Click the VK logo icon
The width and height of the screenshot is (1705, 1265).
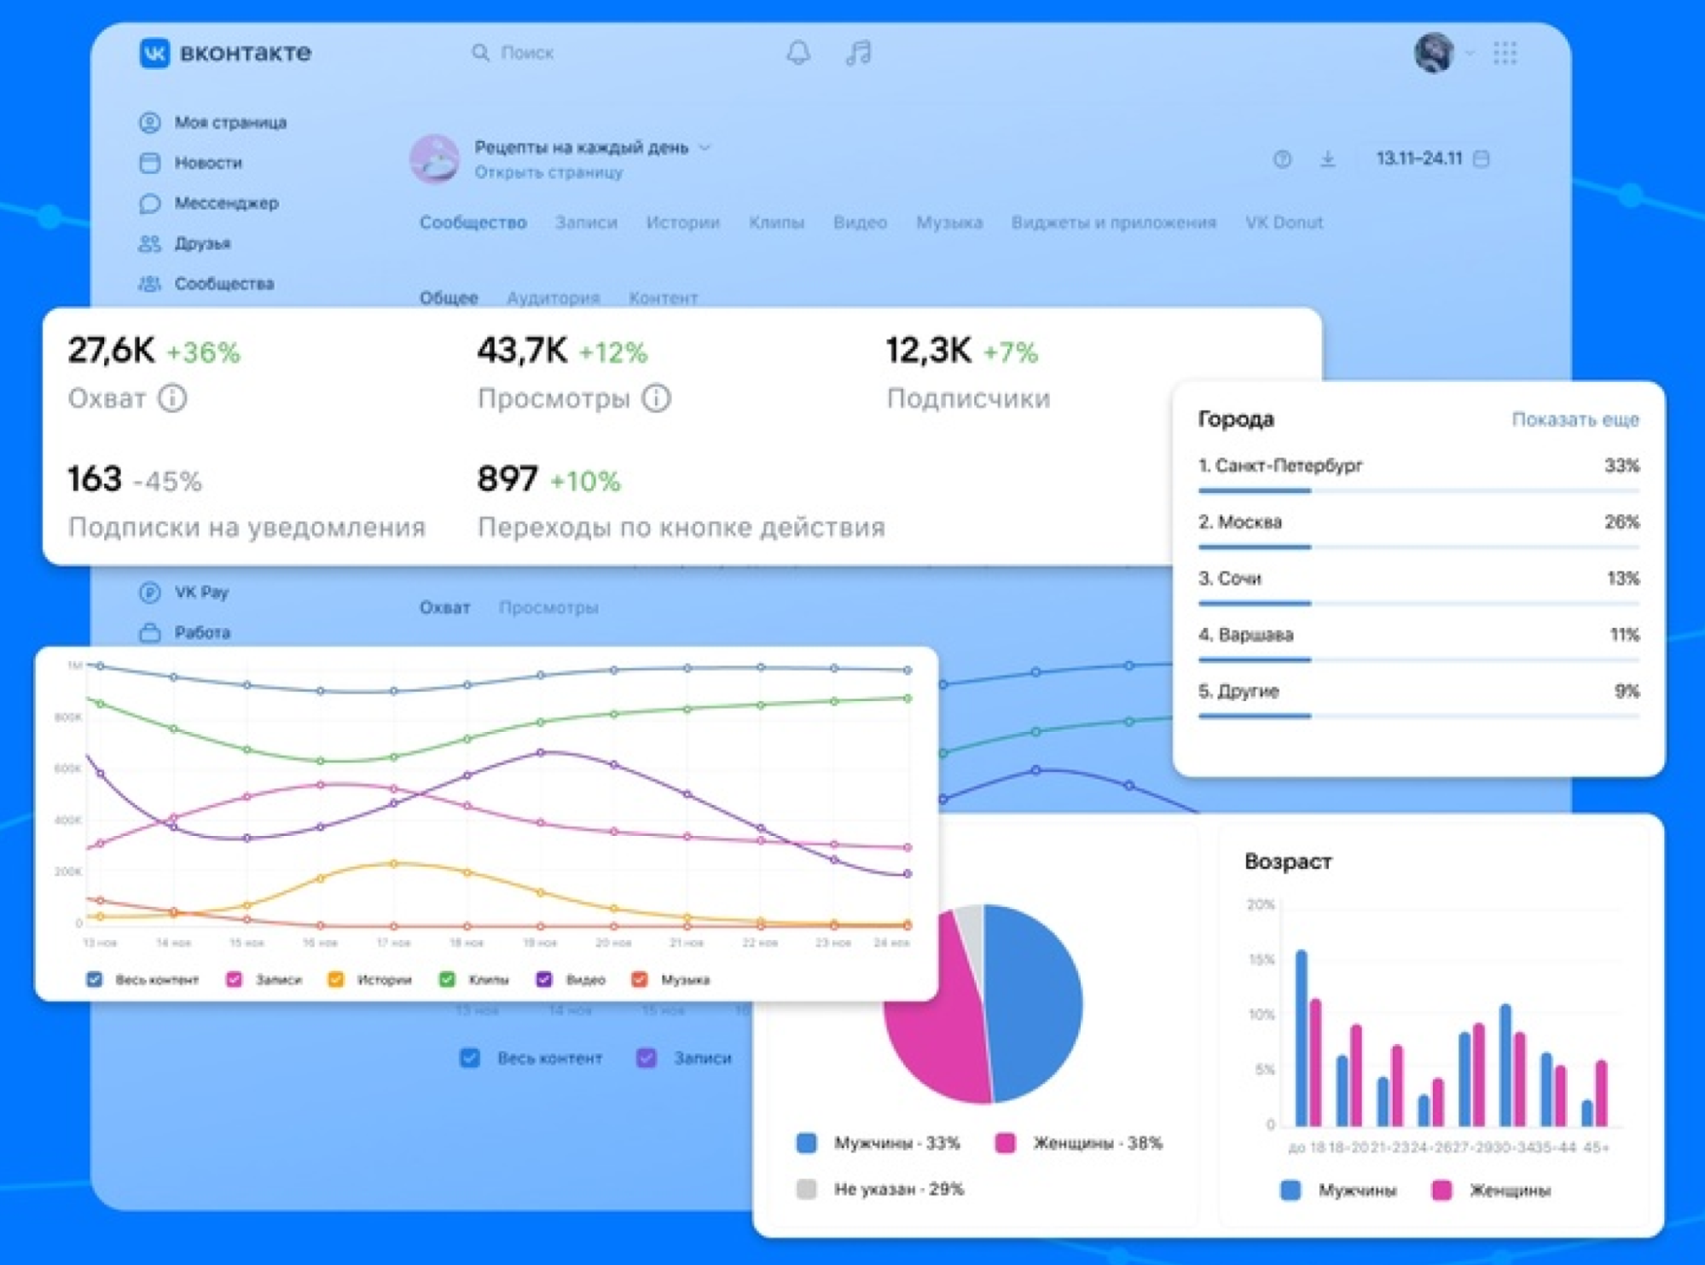(x=154, y=53)
